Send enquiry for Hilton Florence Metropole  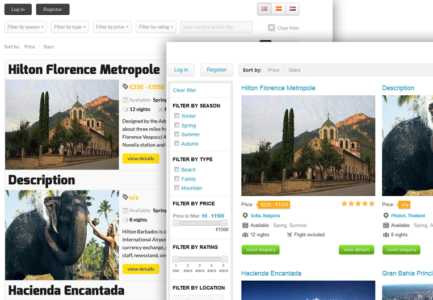click(260, 250)
